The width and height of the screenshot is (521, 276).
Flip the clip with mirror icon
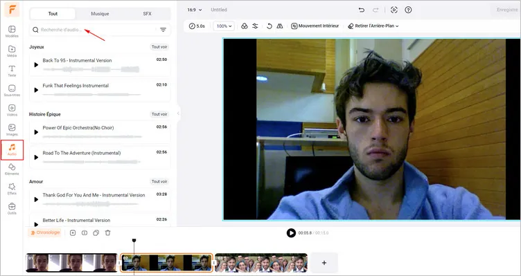pyautogui.click(x=280, y=26)
